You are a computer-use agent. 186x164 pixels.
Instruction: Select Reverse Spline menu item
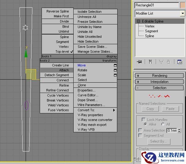pos(57,11)
